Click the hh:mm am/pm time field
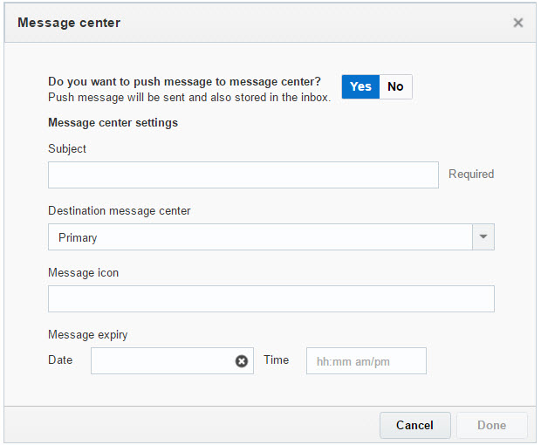This screenshot has width=541, height=445. (366, 361)
